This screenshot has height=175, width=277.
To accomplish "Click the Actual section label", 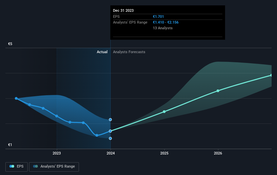I will 102,52.
